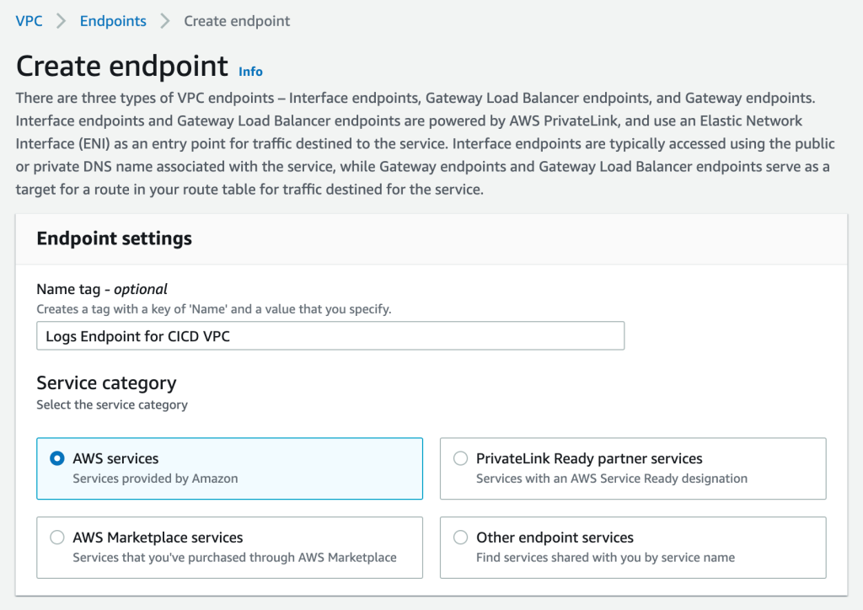863x610 pixels.
Task: Click 'Services that you've purchased through AWS Marketplace' text
Action: click(x=234, y=557)
